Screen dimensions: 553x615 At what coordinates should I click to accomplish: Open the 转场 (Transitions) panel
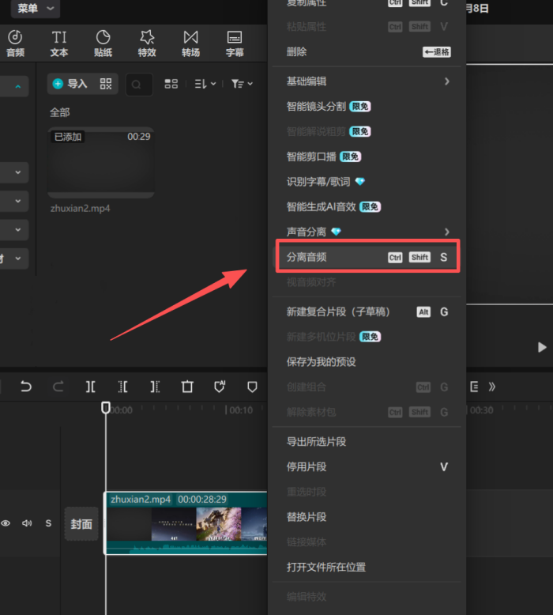[x=190, y=43]
